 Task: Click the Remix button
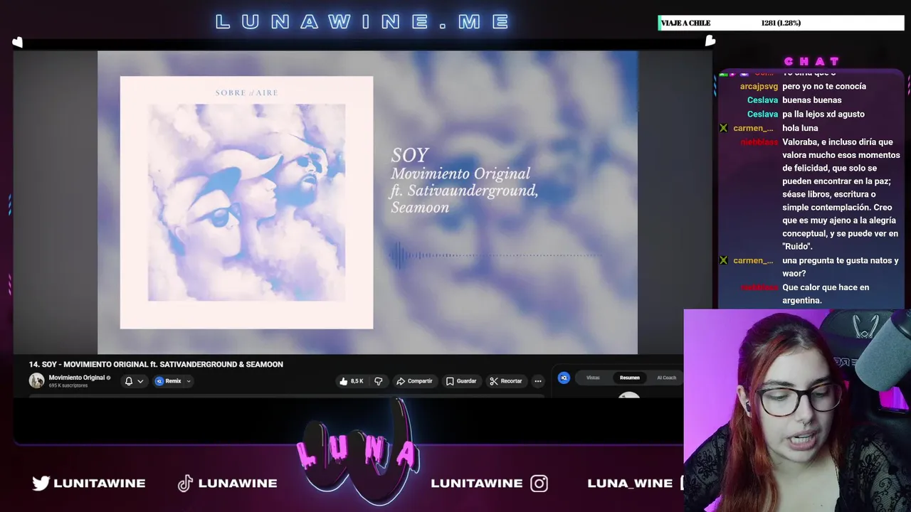pos(169,381)
